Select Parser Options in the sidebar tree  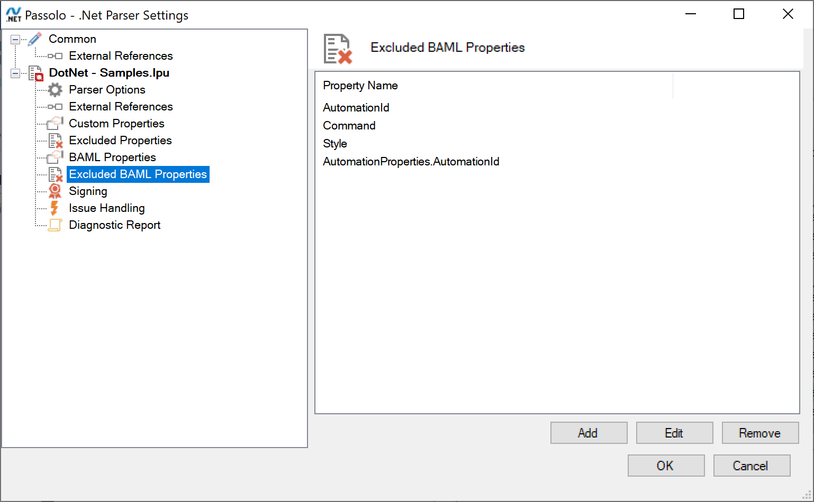[x=107, y=90]
